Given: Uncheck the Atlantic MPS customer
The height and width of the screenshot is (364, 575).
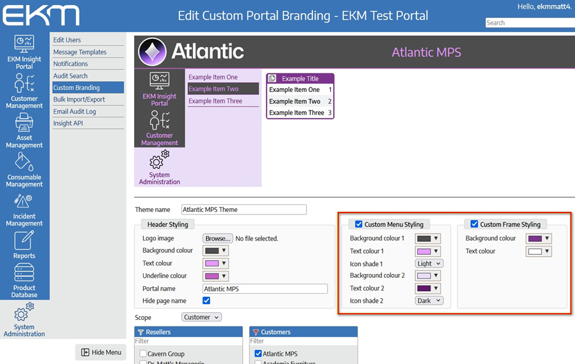Looking at the screenshot, I should [x=258, y=354].
